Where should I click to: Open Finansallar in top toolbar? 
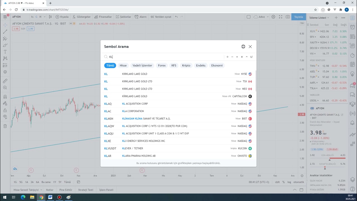[x=103, y=17]
